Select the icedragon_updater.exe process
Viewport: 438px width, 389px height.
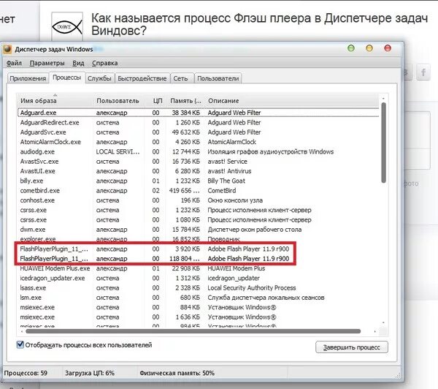(x=199, y=278)
